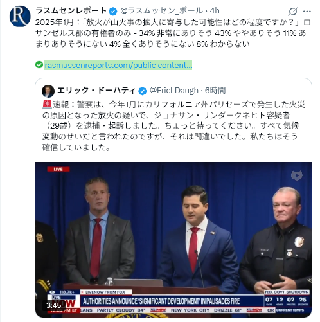This screenshot has height=322, width=320.
Task: Click the 3:45 video duration badge
Action: [54, 305]
